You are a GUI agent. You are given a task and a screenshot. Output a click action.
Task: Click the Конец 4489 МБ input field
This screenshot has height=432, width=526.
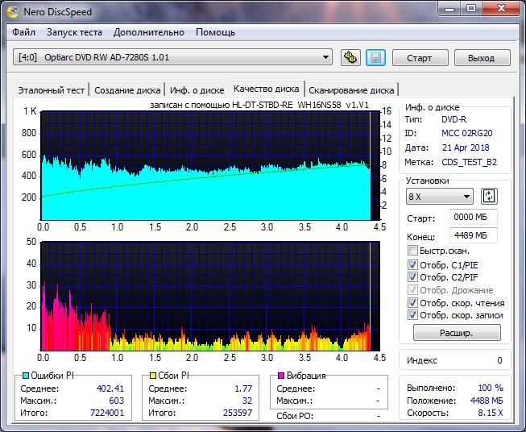[x=474, y=235]
